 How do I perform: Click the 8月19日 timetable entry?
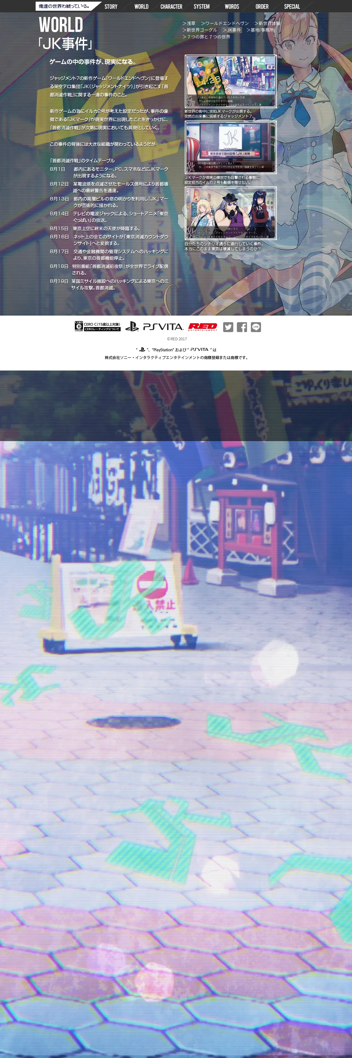pyautogui.click(x=109, y=284)
